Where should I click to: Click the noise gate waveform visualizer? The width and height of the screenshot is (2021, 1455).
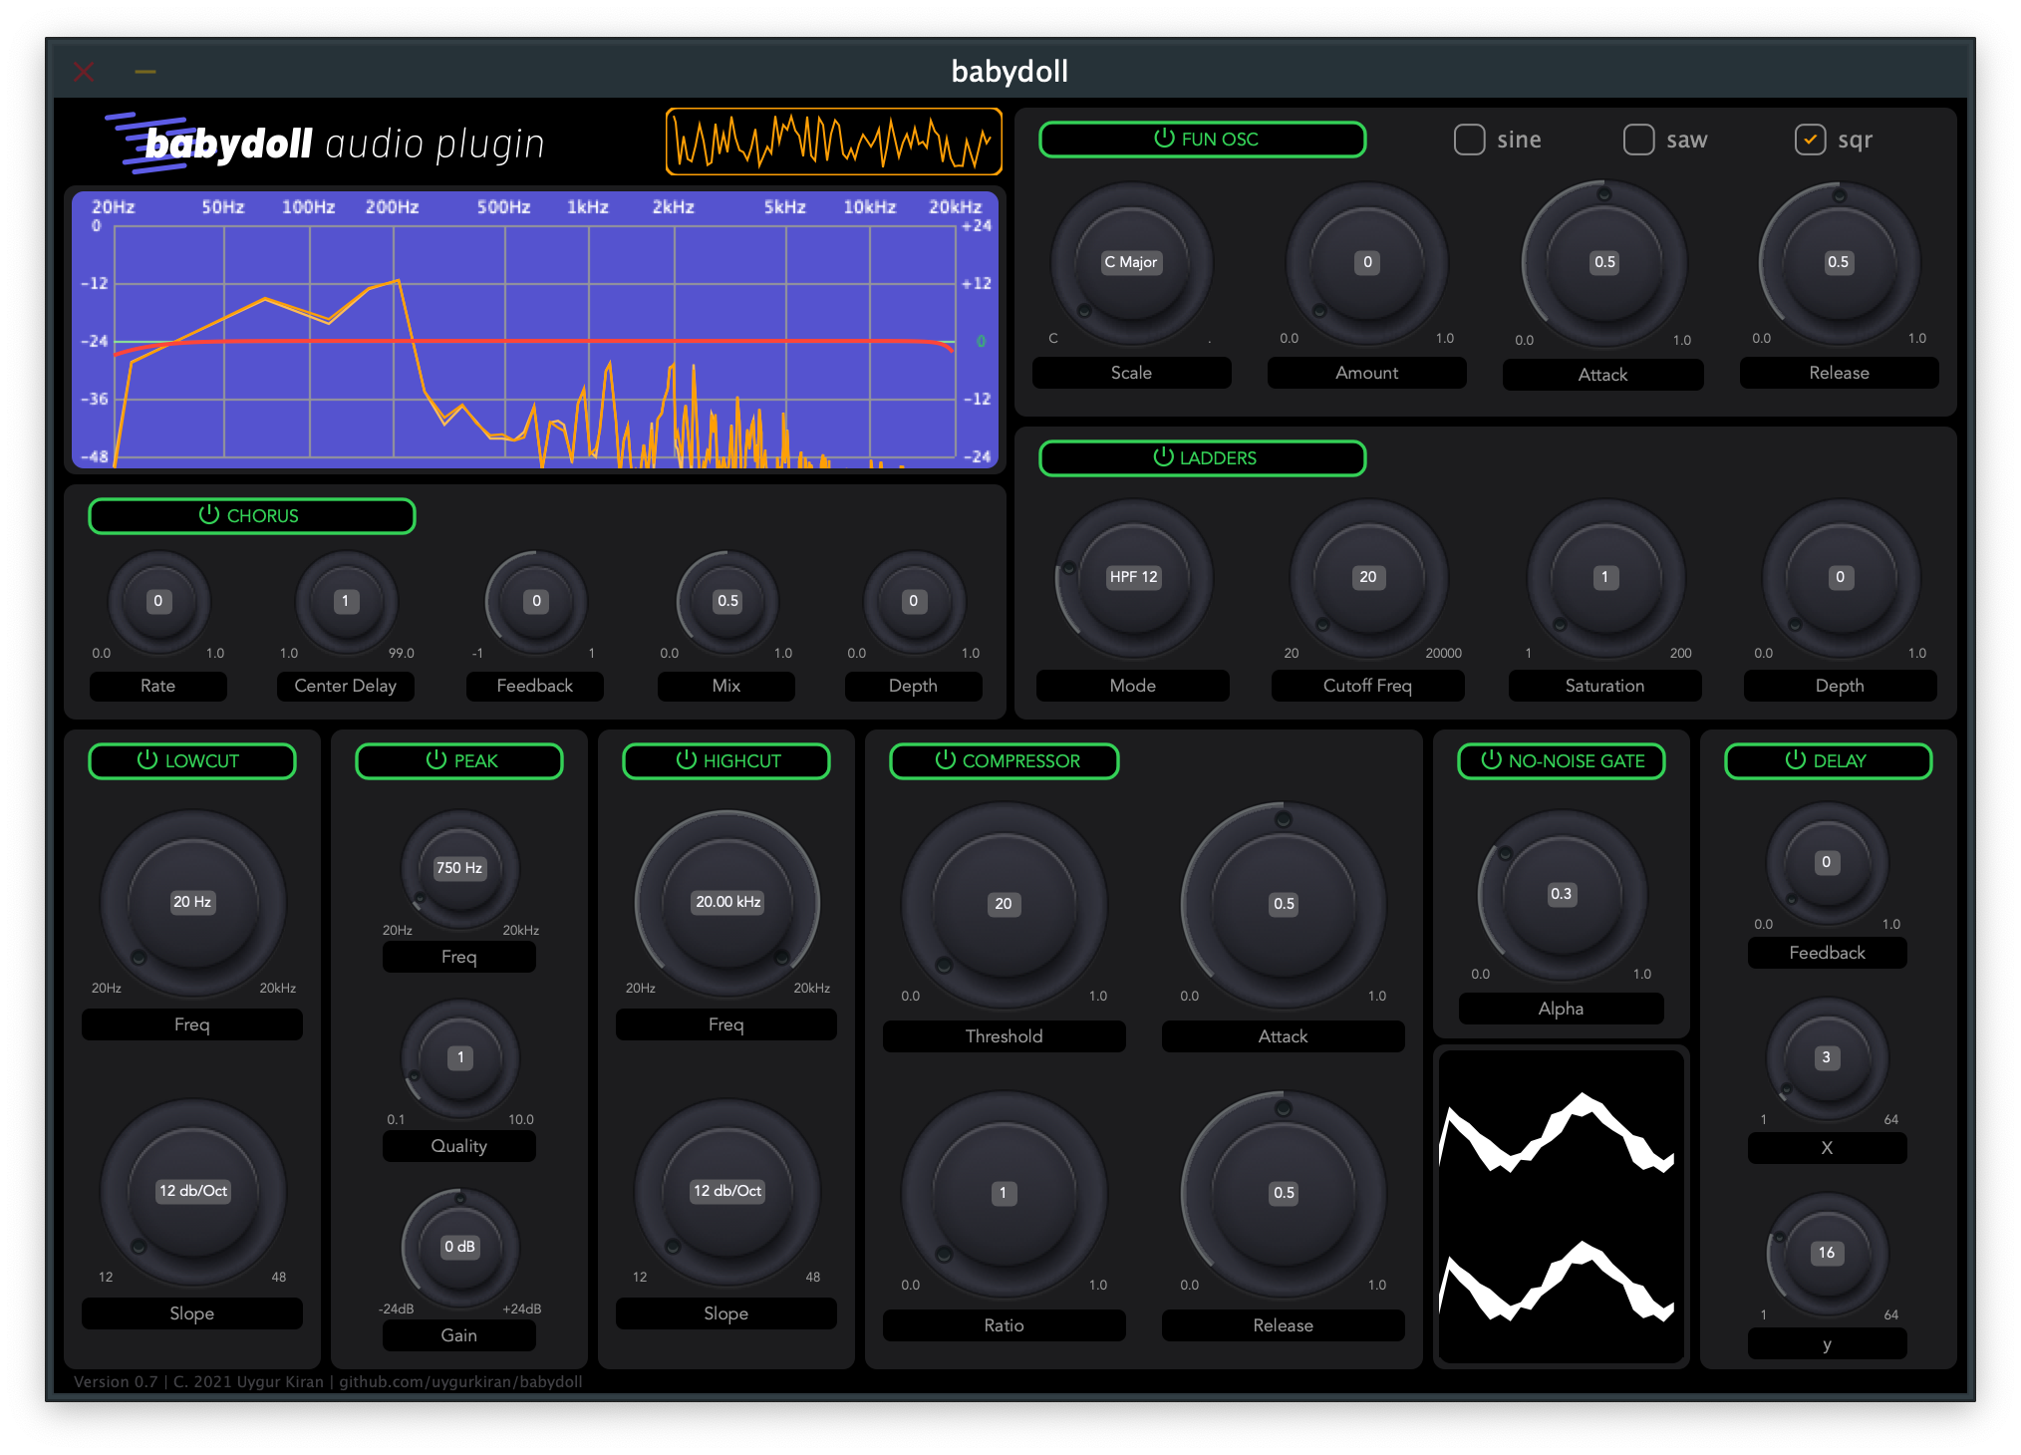[1561, 1206]
